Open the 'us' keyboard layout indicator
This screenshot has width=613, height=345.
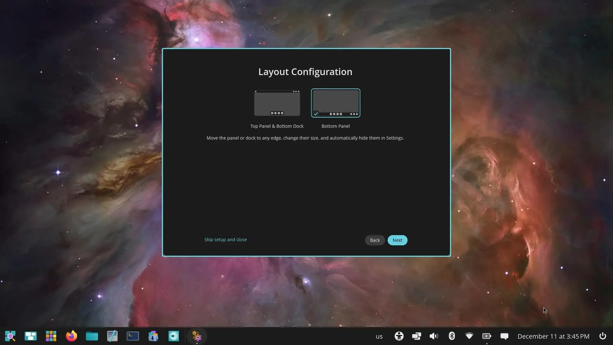click(x=379, y=336)
